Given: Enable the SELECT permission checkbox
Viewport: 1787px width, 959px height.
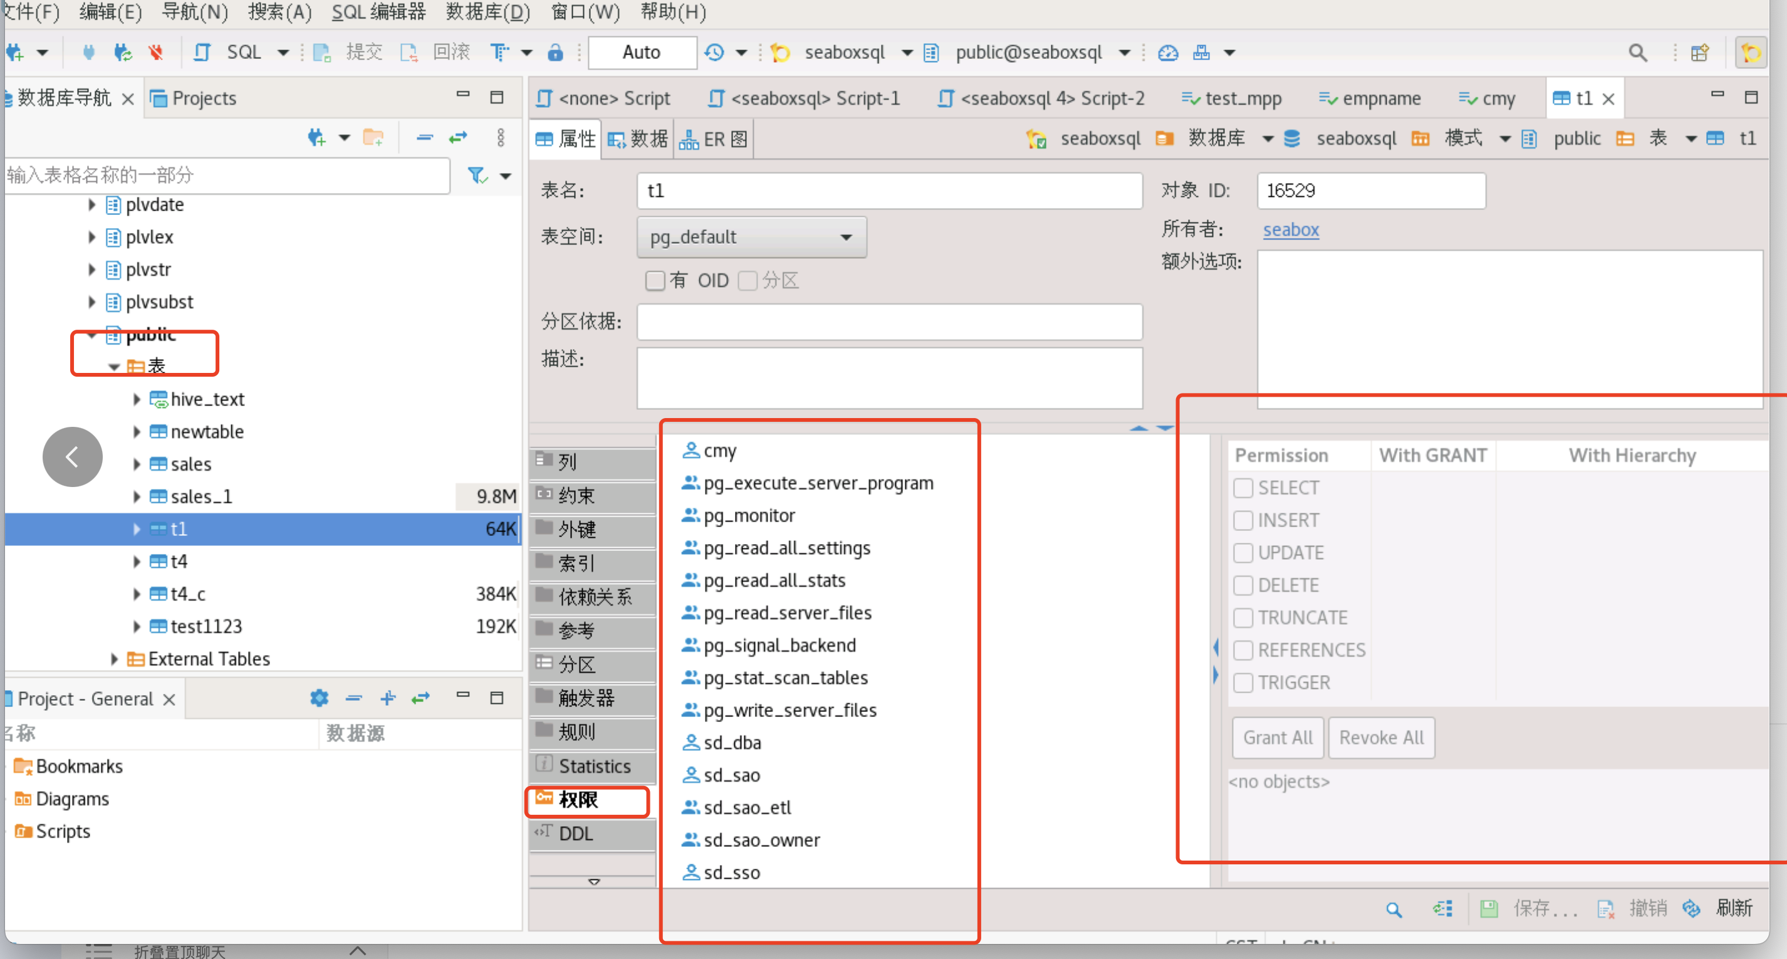Looking at the screenshot, I should (1243, 488).
